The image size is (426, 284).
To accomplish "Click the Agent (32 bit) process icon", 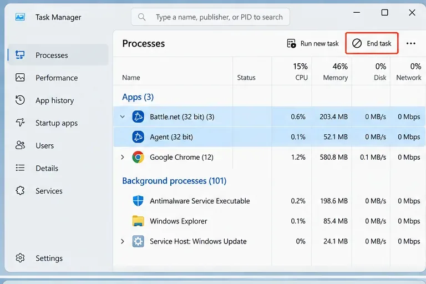I will click(x=138, y=136).
